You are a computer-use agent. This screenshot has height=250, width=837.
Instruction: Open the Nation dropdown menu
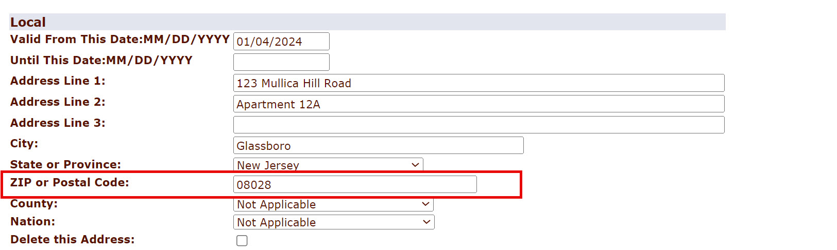click(x=334, y=222)
